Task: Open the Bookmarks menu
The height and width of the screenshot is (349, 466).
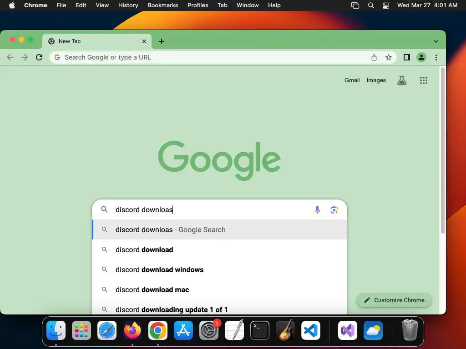Action: point(162,5)
